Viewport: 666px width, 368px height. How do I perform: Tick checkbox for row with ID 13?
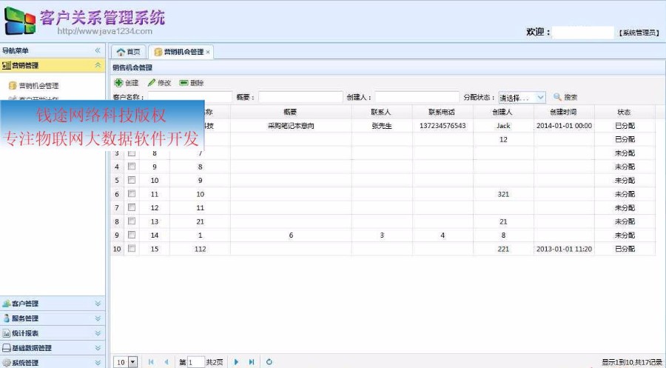(x=132, y=221)
